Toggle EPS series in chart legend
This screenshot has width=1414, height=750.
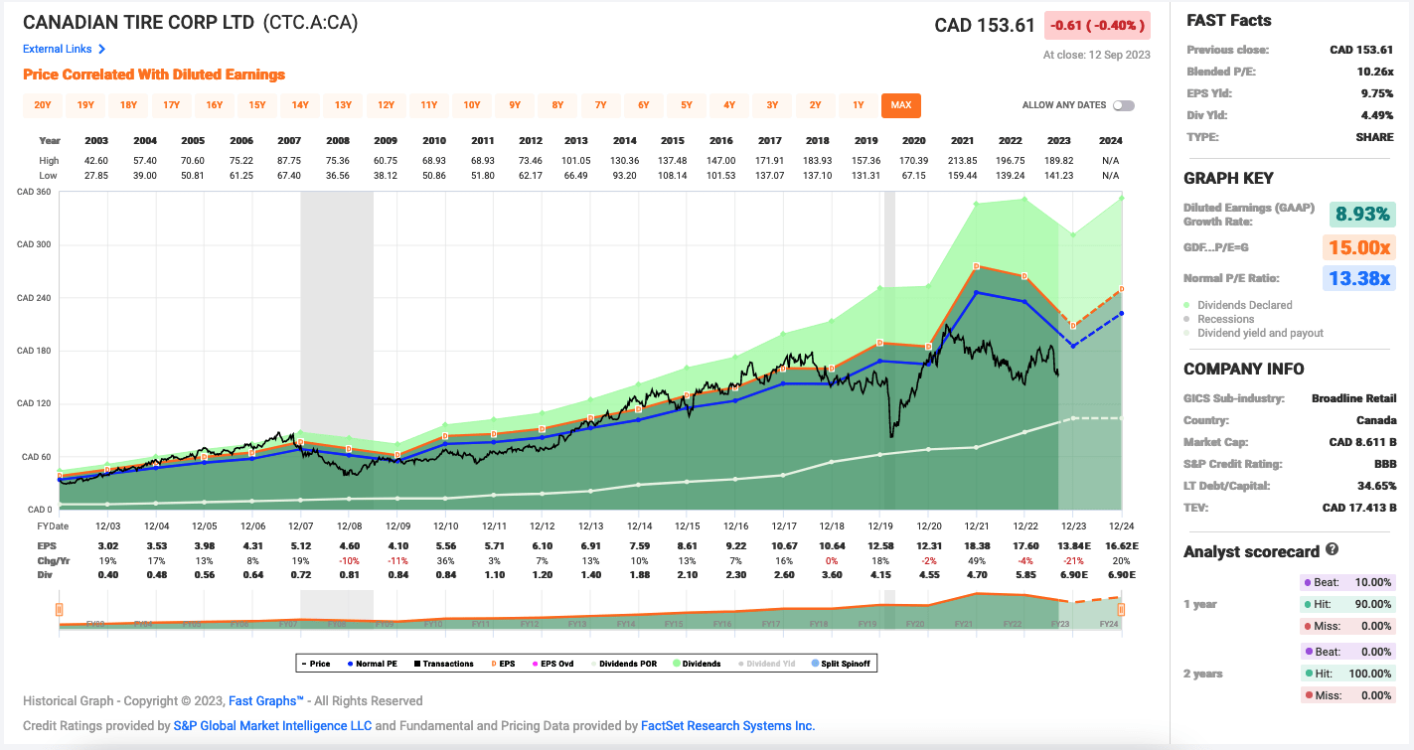(503, 664)
